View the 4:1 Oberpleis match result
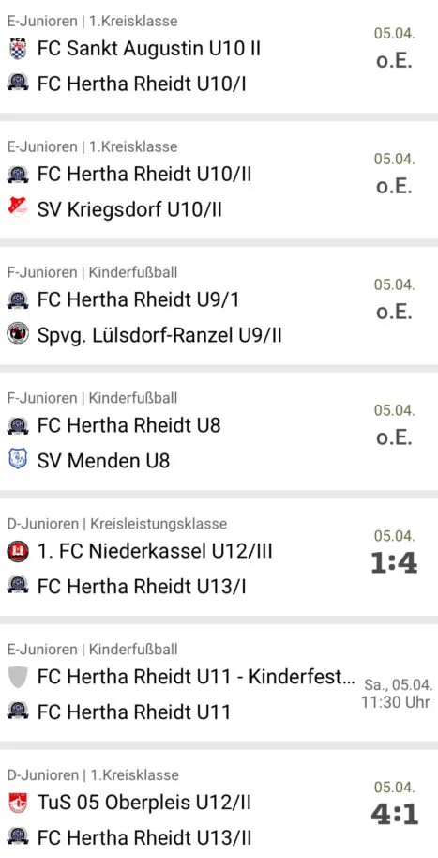The width and height of the screenshot is (438, 858). pyautogui.click(x=394, y=815)
